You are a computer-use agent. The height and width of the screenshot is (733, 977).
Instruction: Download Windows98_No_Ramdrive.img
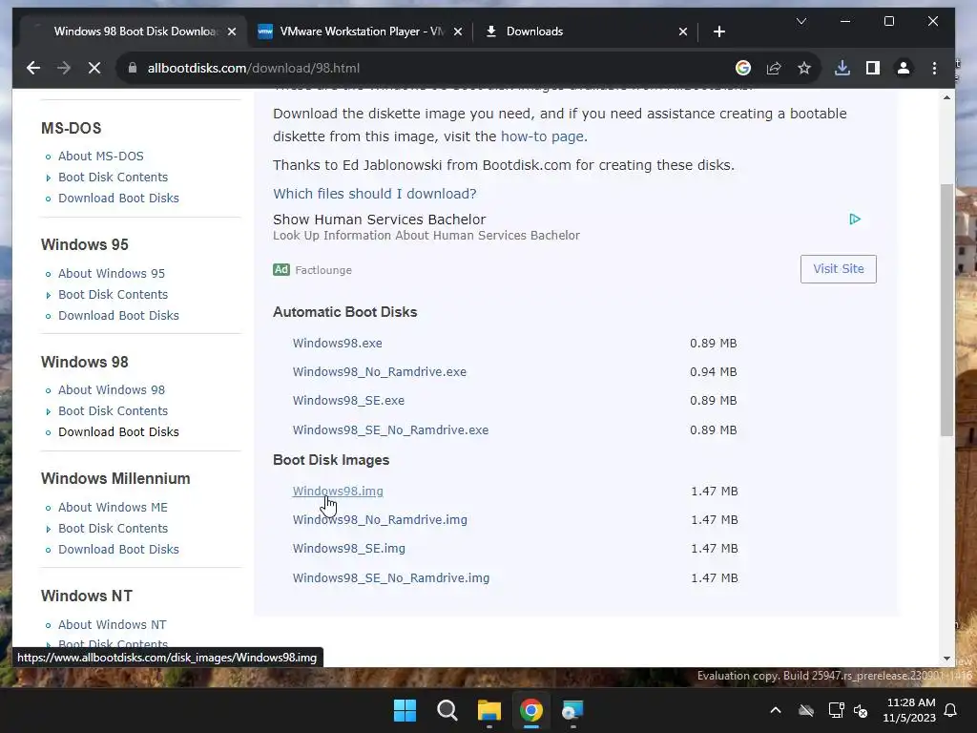[380, 520]
